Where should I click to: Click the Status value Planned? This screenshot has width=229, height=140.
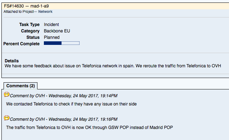click(52, 37)
